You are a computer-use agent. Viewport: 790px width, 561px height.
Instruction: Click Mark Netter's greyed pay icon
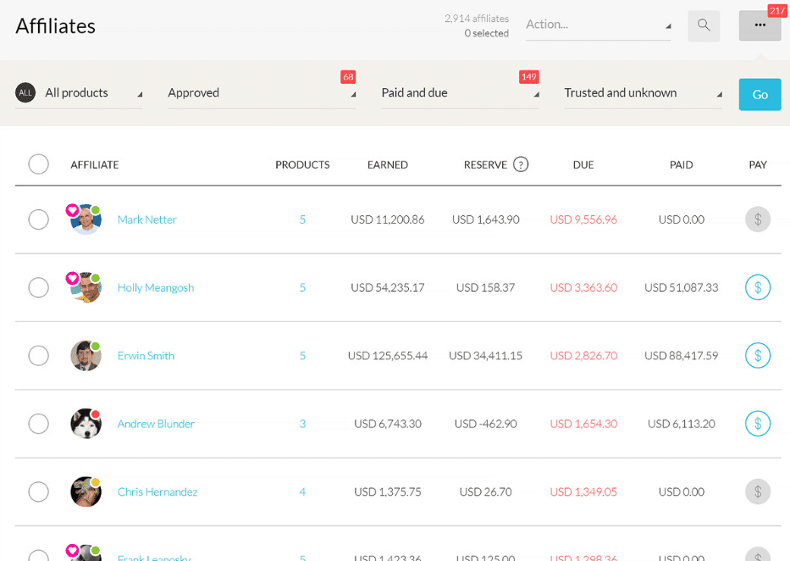pyautogui.click(x=757, y=219)
